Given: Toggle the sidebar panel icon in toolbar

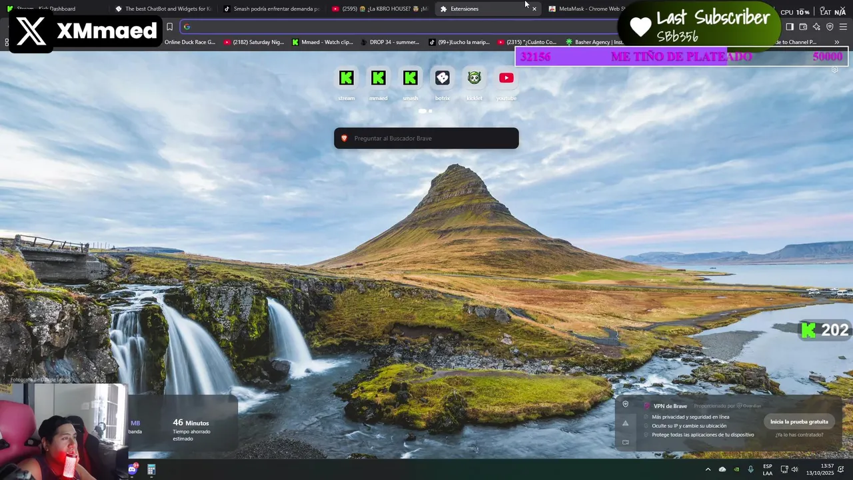Looking at the screenshot, I should (x=790, y=27).
